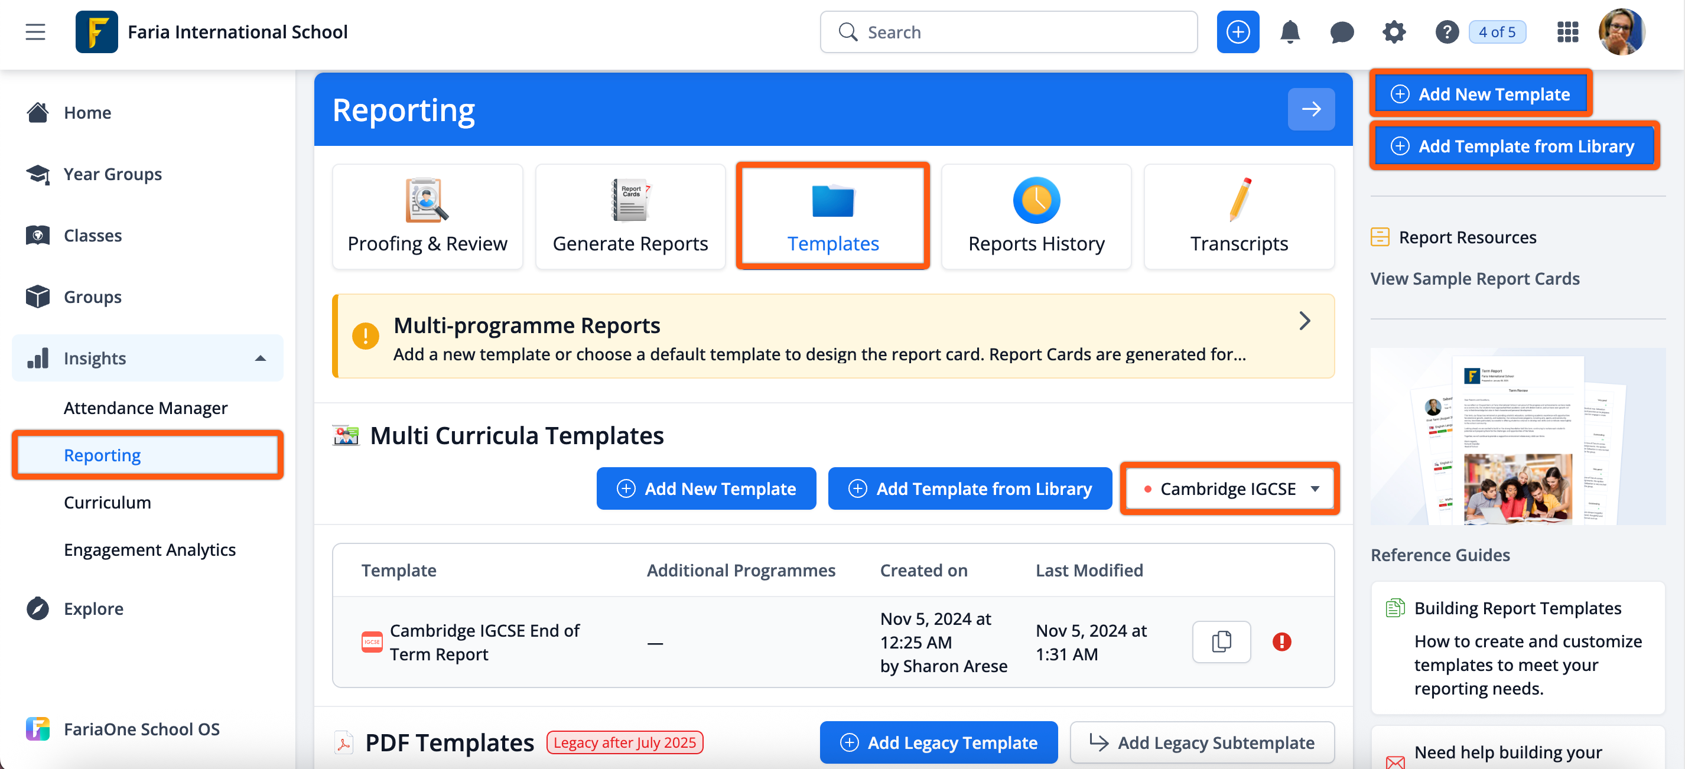Viewport: 1685px width, 769px height.
Task: Click the sample report cards thumbnail
Action: pyautogui.click(x=1517, y=436)
